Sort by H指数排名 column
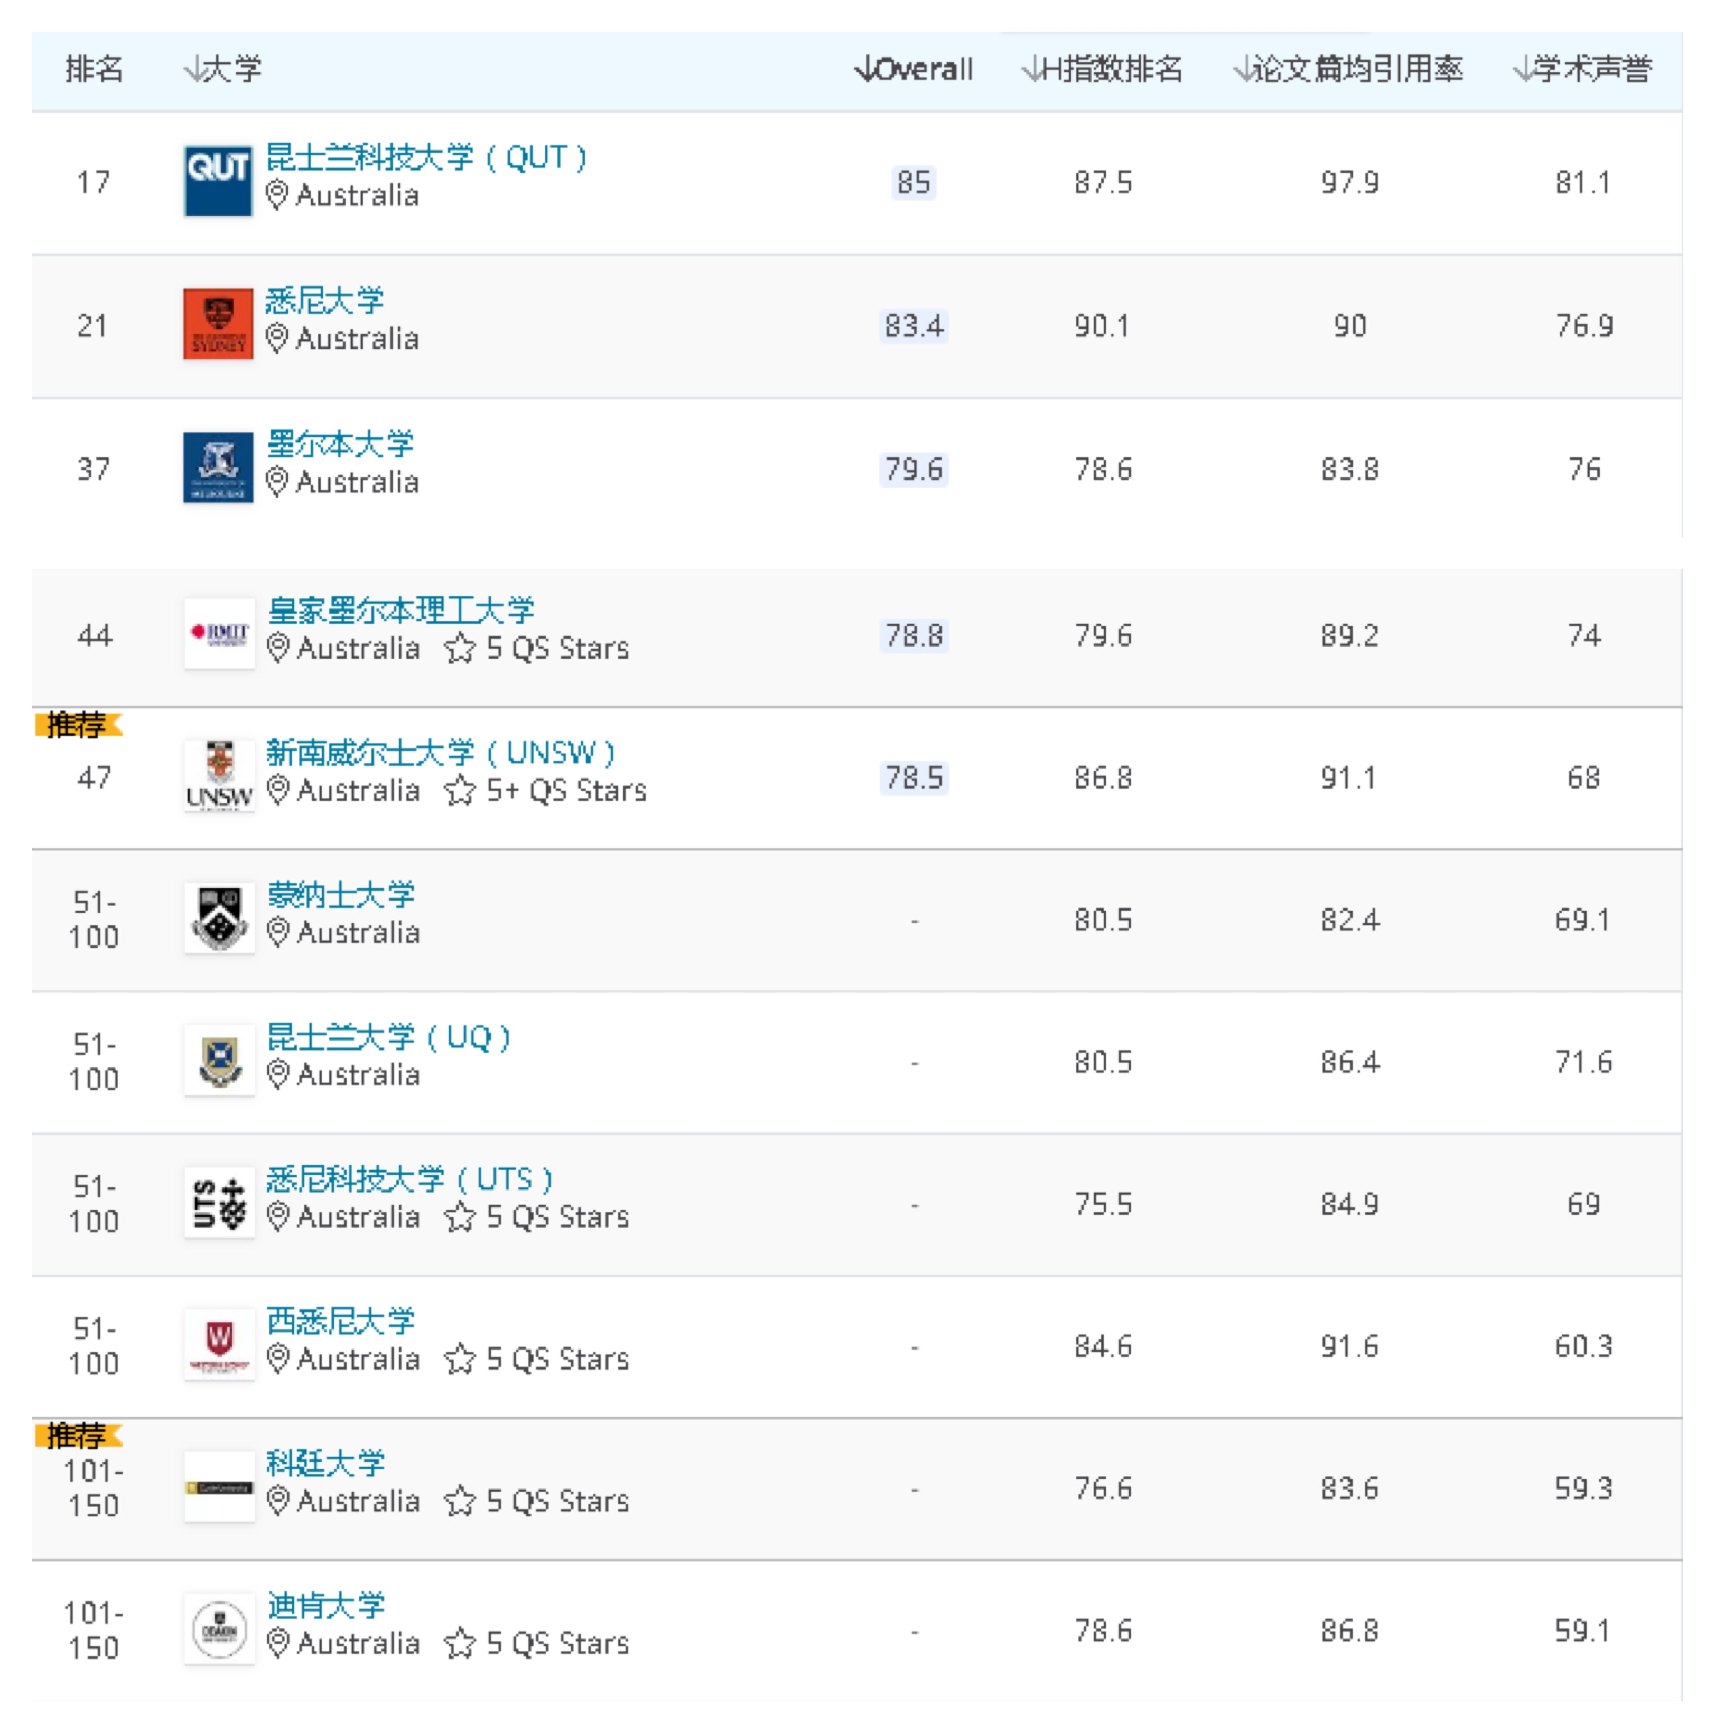The width and height of the screenshot is (1715, 1733). point(1102,69)
